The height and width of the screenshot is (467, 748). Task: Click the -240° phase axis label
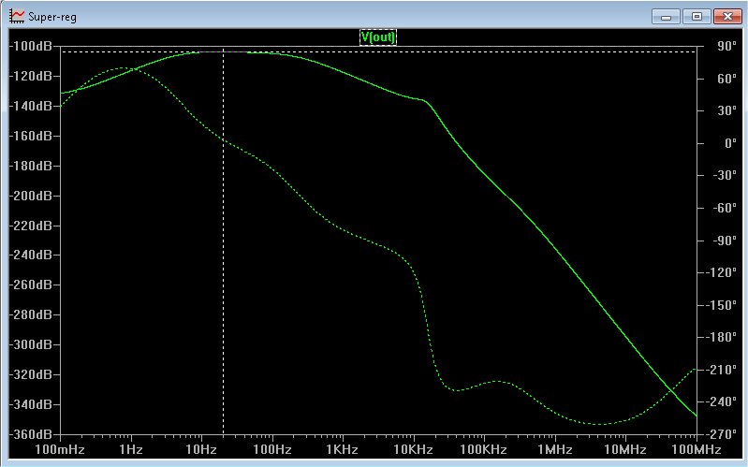721,401
